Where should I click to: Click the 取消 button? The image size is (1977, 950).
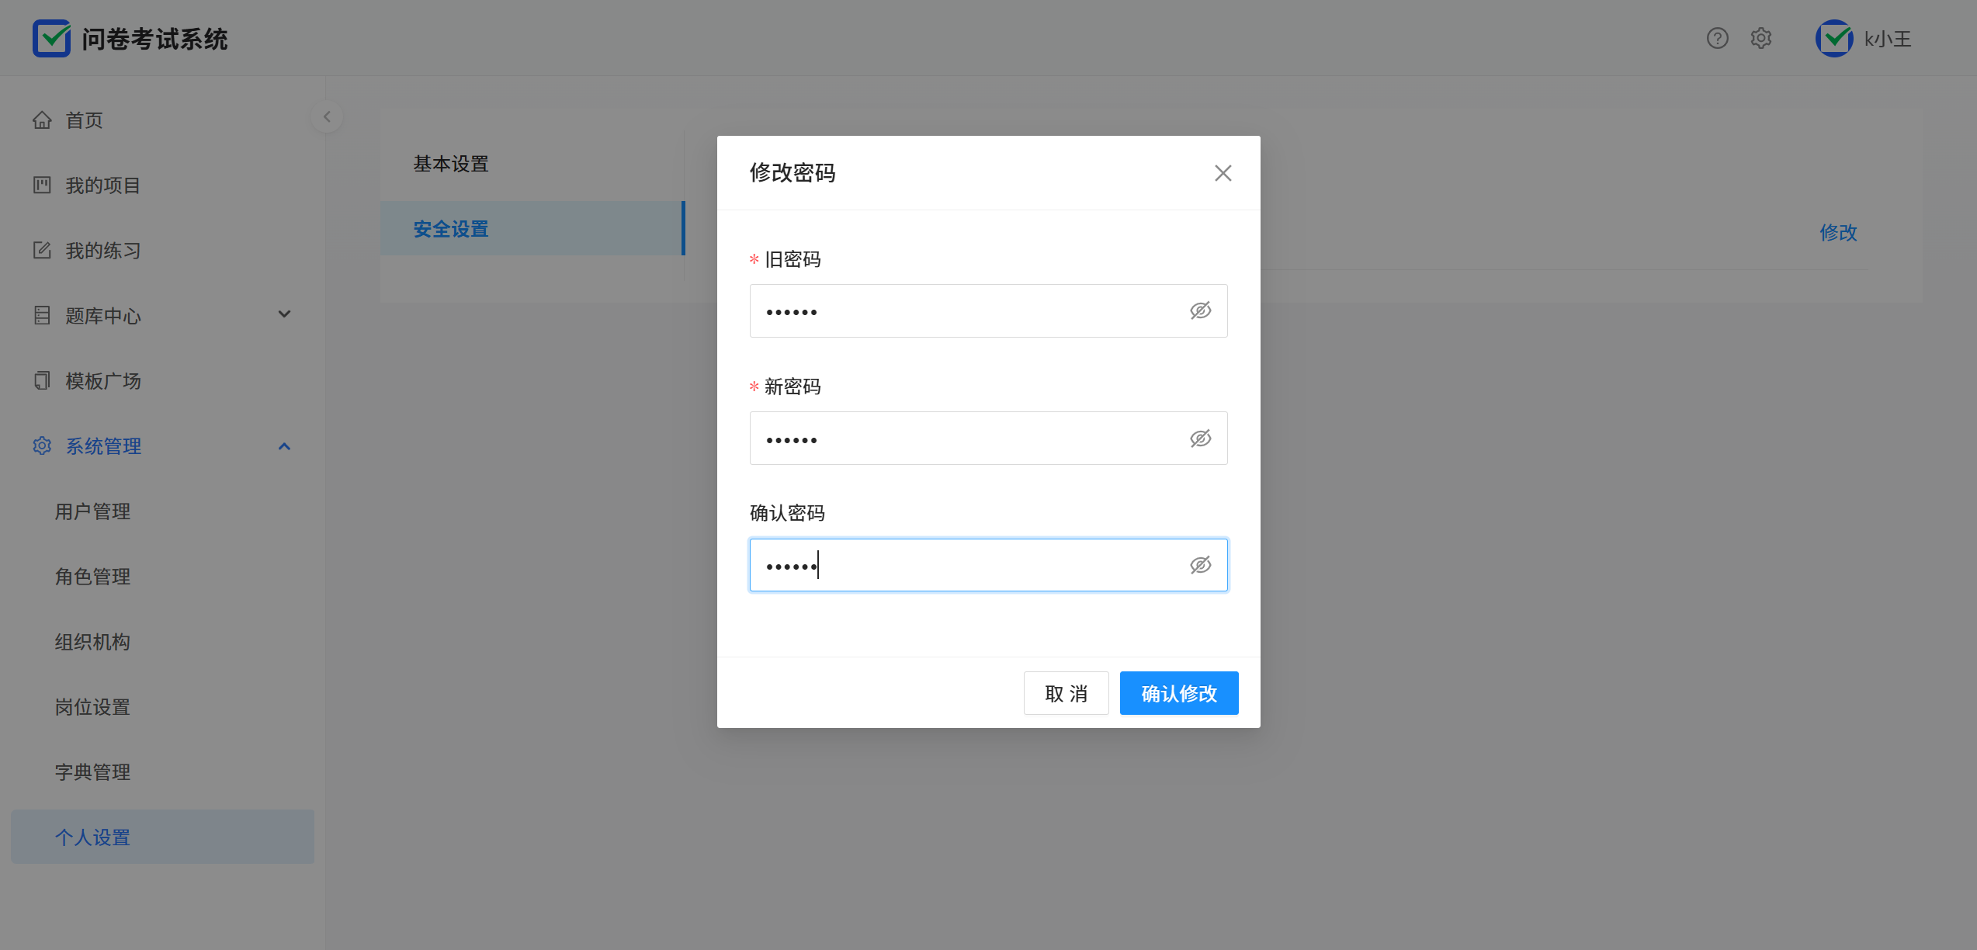(1066, 693)
